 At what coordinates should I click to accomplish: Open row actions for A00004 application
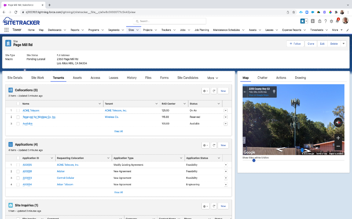[225, 185]
